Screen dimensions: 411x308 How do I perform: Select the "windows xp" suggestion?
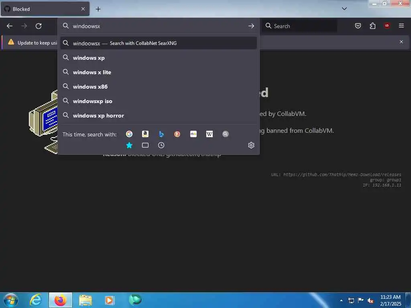click(158, 58)
